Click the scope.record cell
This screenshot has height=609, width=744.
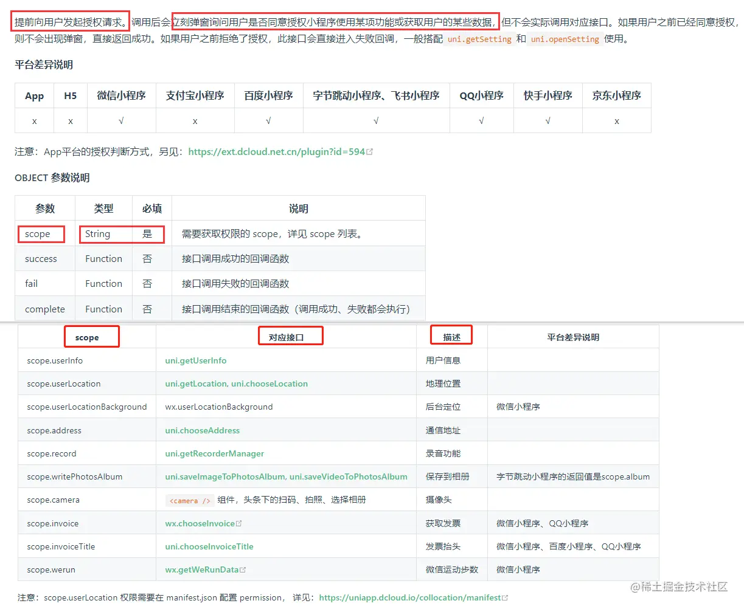pyautogui.click(x=87, y=453)
